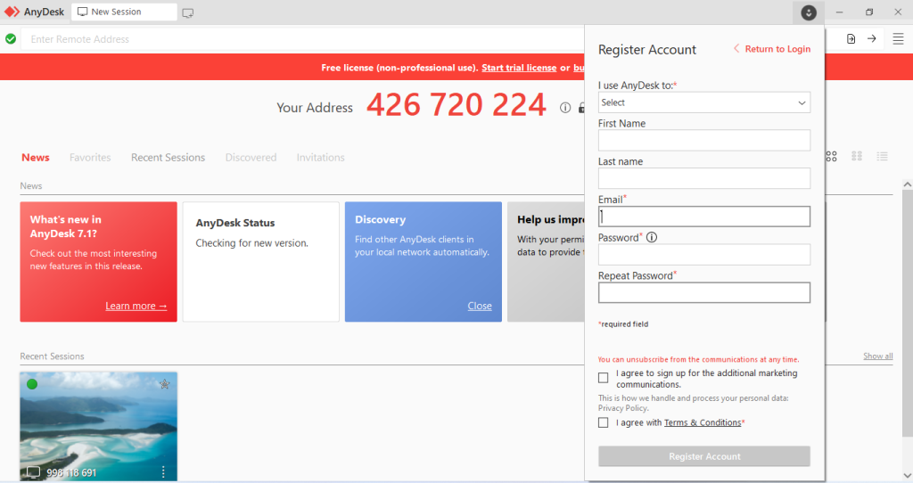Focus the Repeat Password field
Image resolution: width=913 pixels, height=483 pixels.
tap(704, 292)
